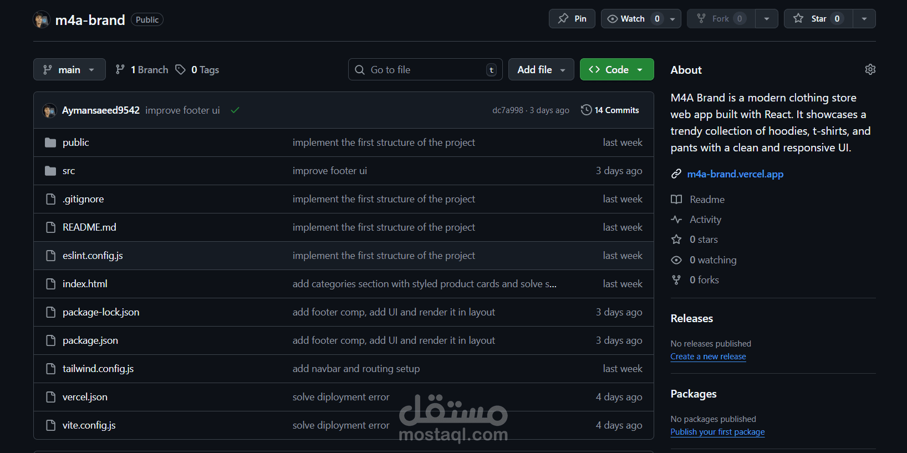Pin the m4a-brand repository
Screen dimensions: 907x453
coord(572,19)
